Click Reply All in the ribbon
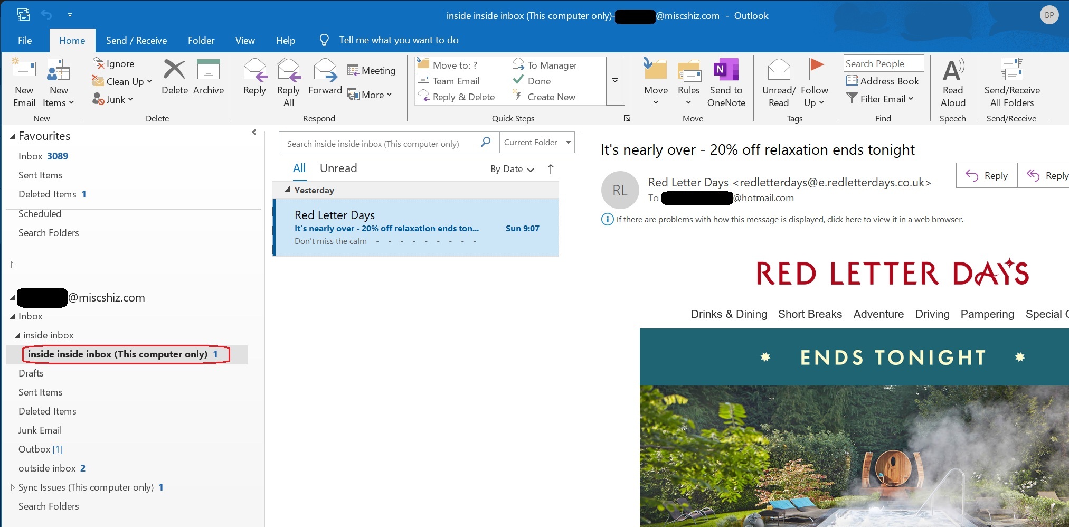The image size is (1069, 527). coord(288,82)
